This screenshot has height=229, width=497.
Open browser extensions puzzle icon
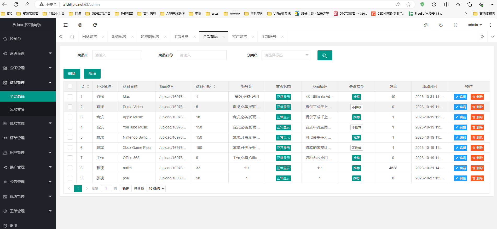pos(434,4)
